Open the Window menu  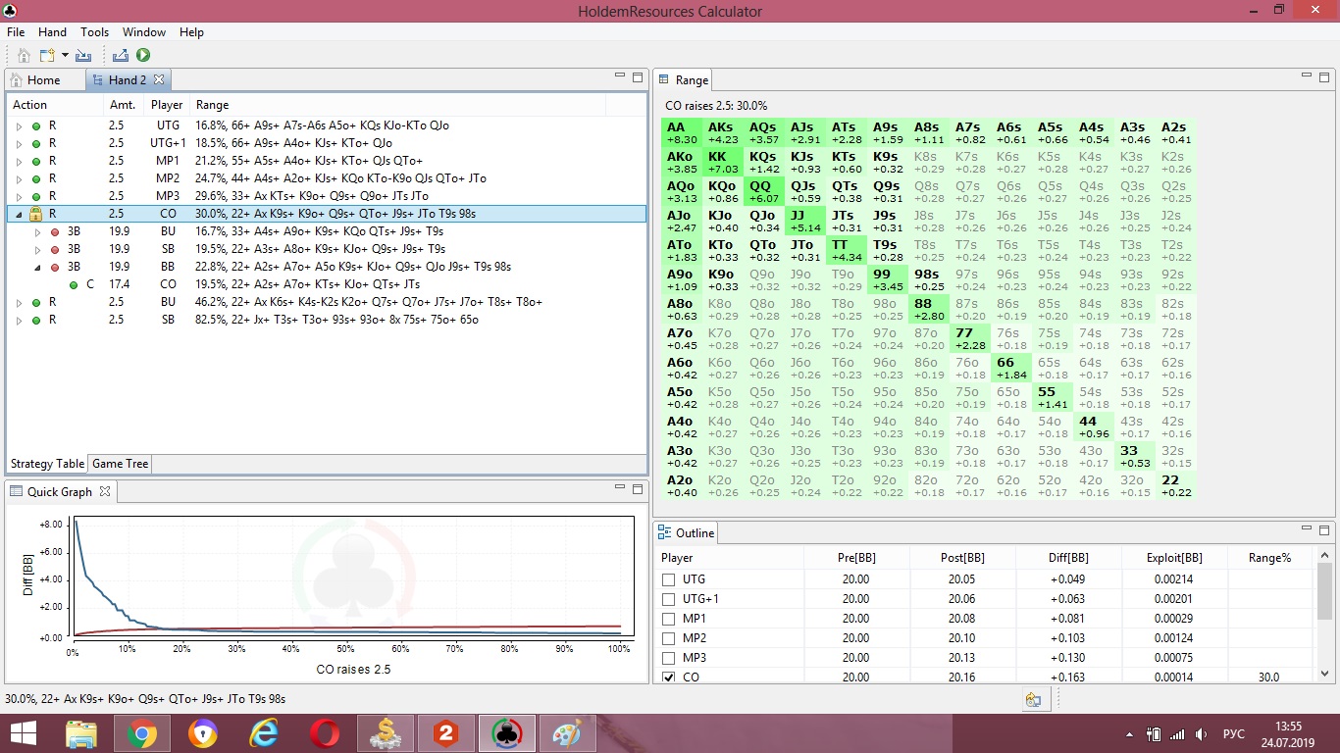[x=144, y=31]
